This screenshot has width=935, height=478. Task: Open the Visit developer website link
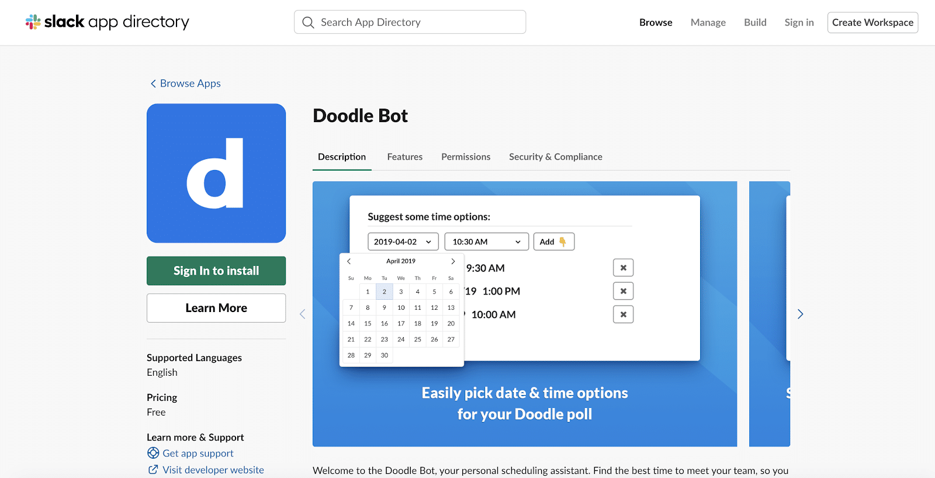[213, 470]
